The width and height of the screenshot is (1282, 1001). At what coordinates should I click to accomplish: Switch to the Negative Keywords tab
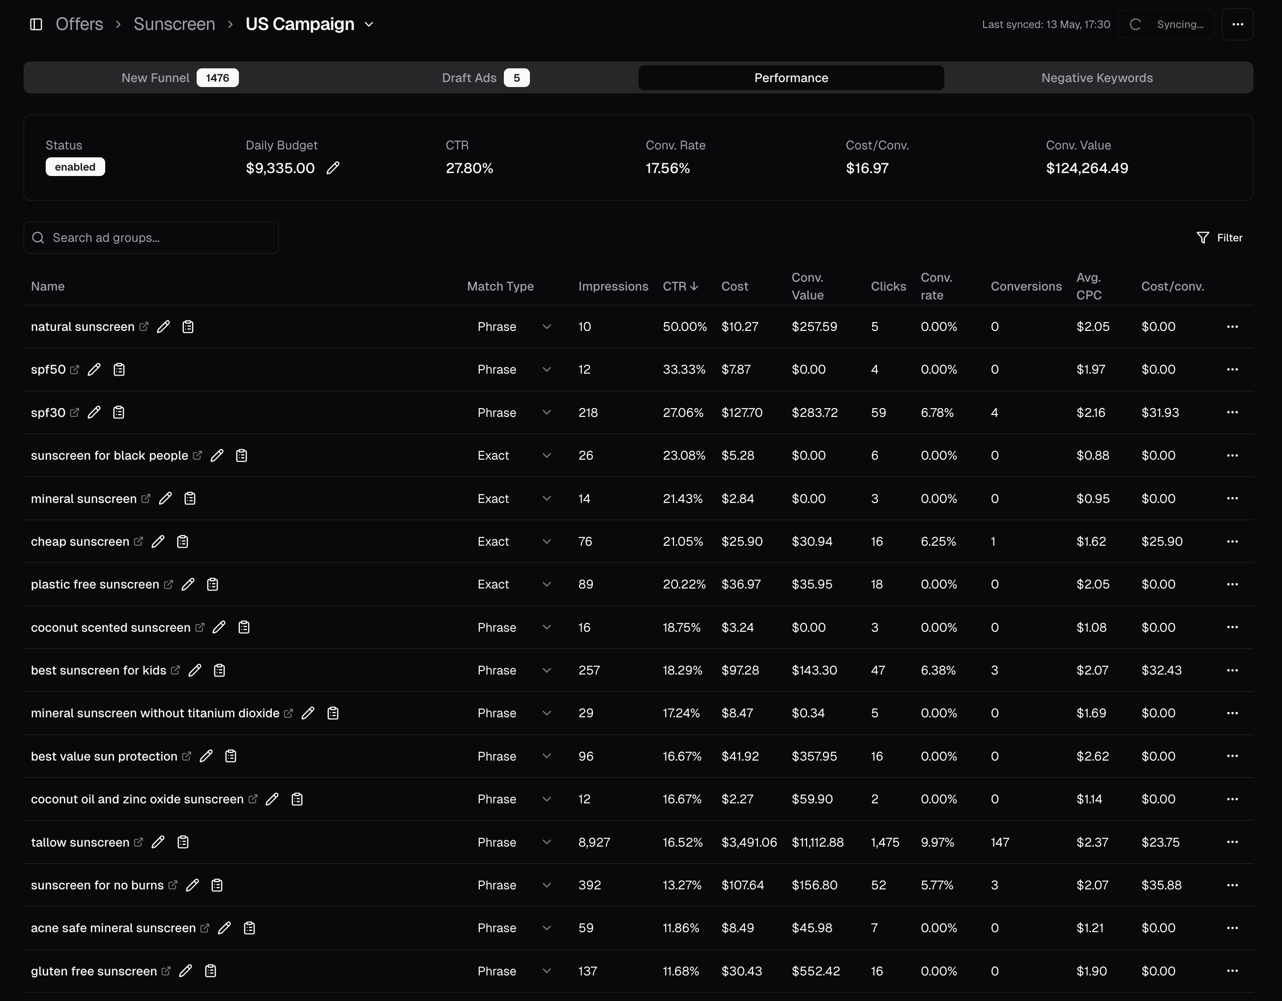tap(1097, 78)
